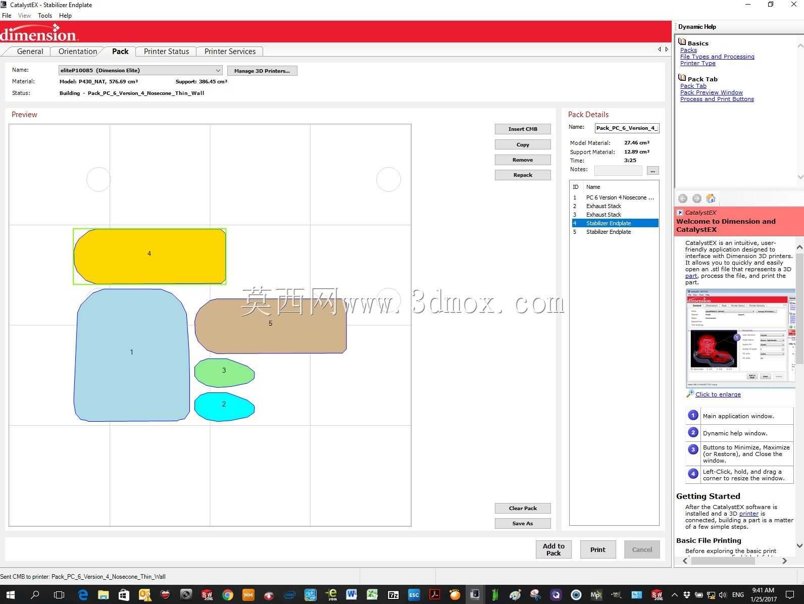Select cyan part 2 in preview
The height and width of the screenshot is (604, 804).
point(224,407)
